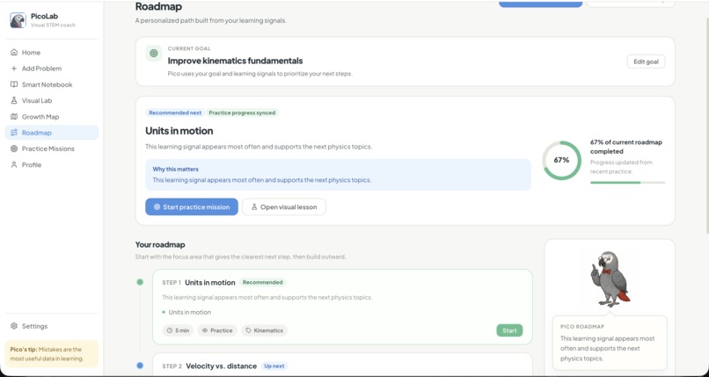Click the Practice progress synced badge

coord(242,112)
